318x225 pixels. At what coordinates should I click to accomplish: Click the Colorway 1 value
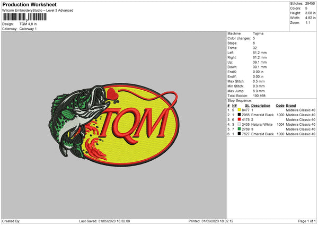pos(28,29)
